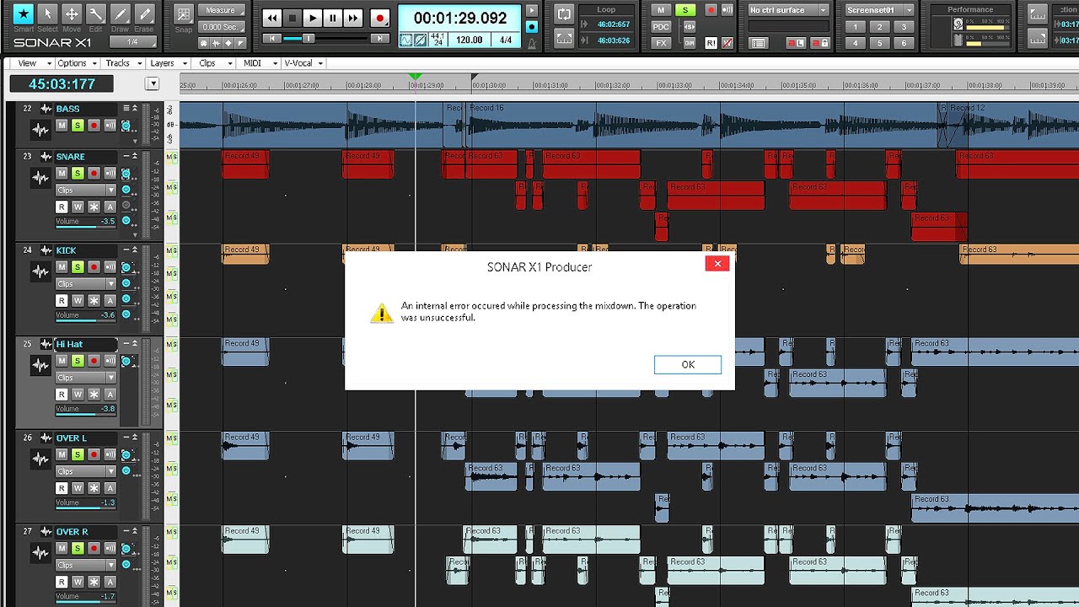Toggle global FX bypass button
This screenshot has width=1079, height=607.
click(661, 43)
